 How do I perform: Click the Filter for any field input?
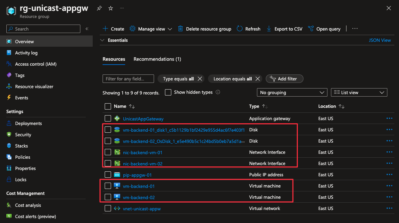[x=128, y=79]
